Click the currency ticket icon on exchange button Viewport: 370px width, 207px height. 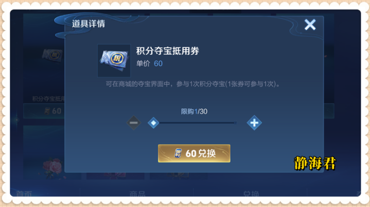pos(178,153)
